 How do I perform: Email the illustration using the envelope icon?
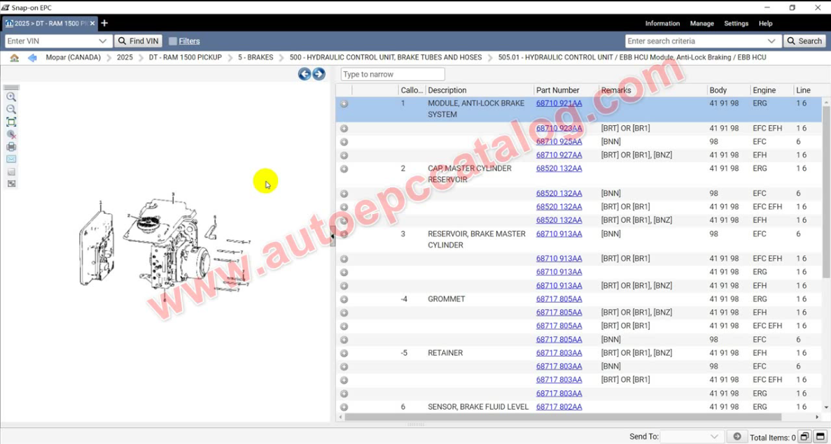tap(11, 159)
